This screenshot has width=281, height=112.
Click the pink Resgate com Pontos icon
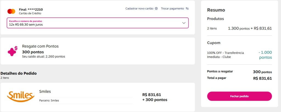coord(12,51)
